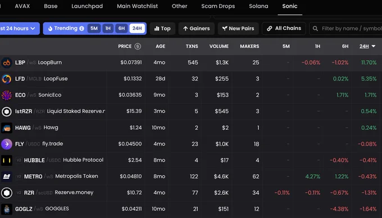Viewport: 382px width, 218px height.
Task: Switch to the Base tab
Action: point(51,6)
